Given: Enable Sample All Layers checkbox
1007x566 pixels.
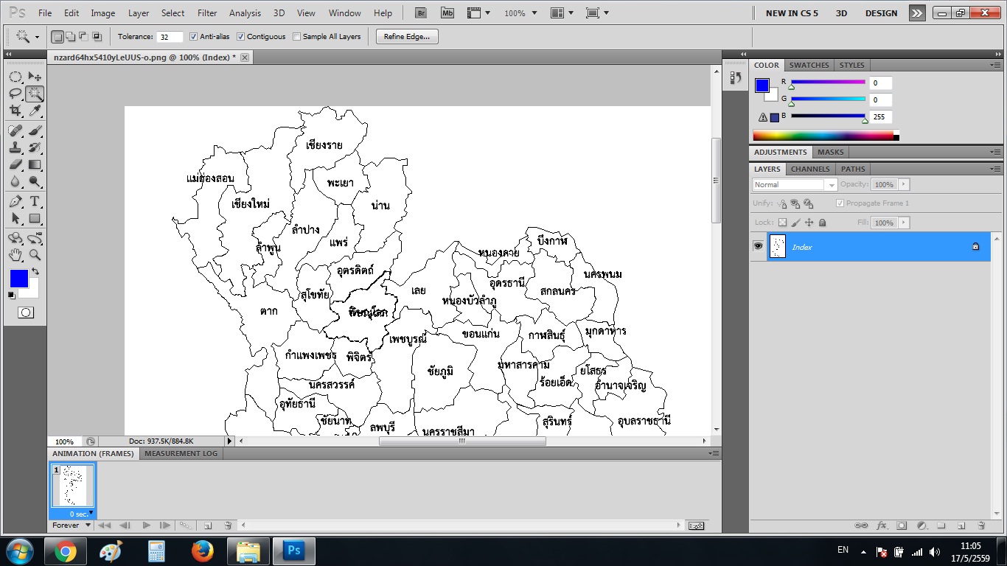Looking at the screenshot, I should point(296,37).
